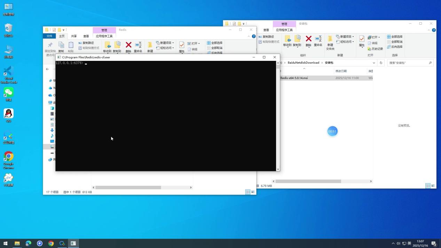Viewport: 441px width, 248px height.
Task: Open the 文件 menu in Redis window
Action: coord(49,36)
